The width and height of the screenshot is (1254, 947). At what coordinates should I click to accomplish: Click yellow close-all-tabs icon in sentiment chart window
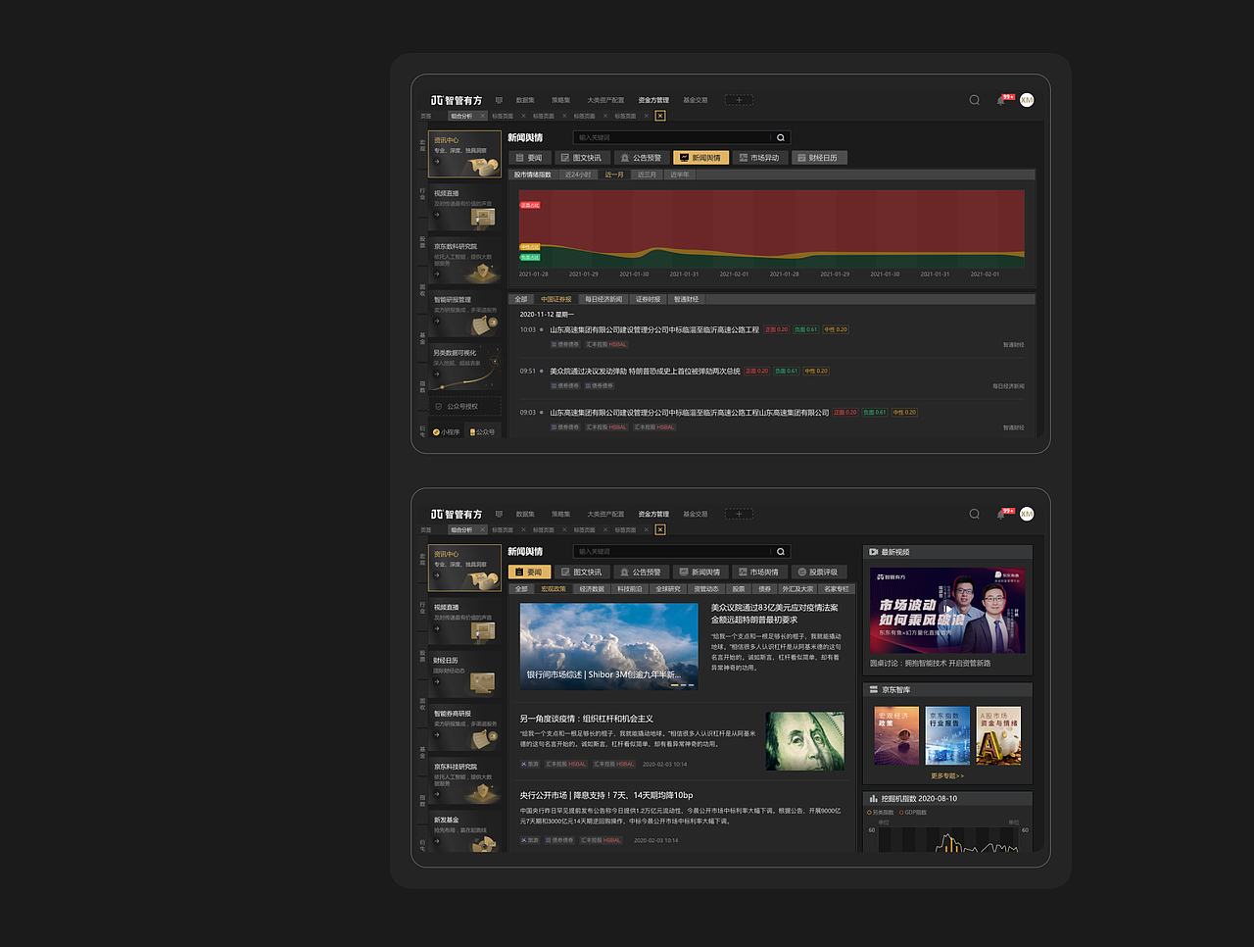click(x=660, y=116)
